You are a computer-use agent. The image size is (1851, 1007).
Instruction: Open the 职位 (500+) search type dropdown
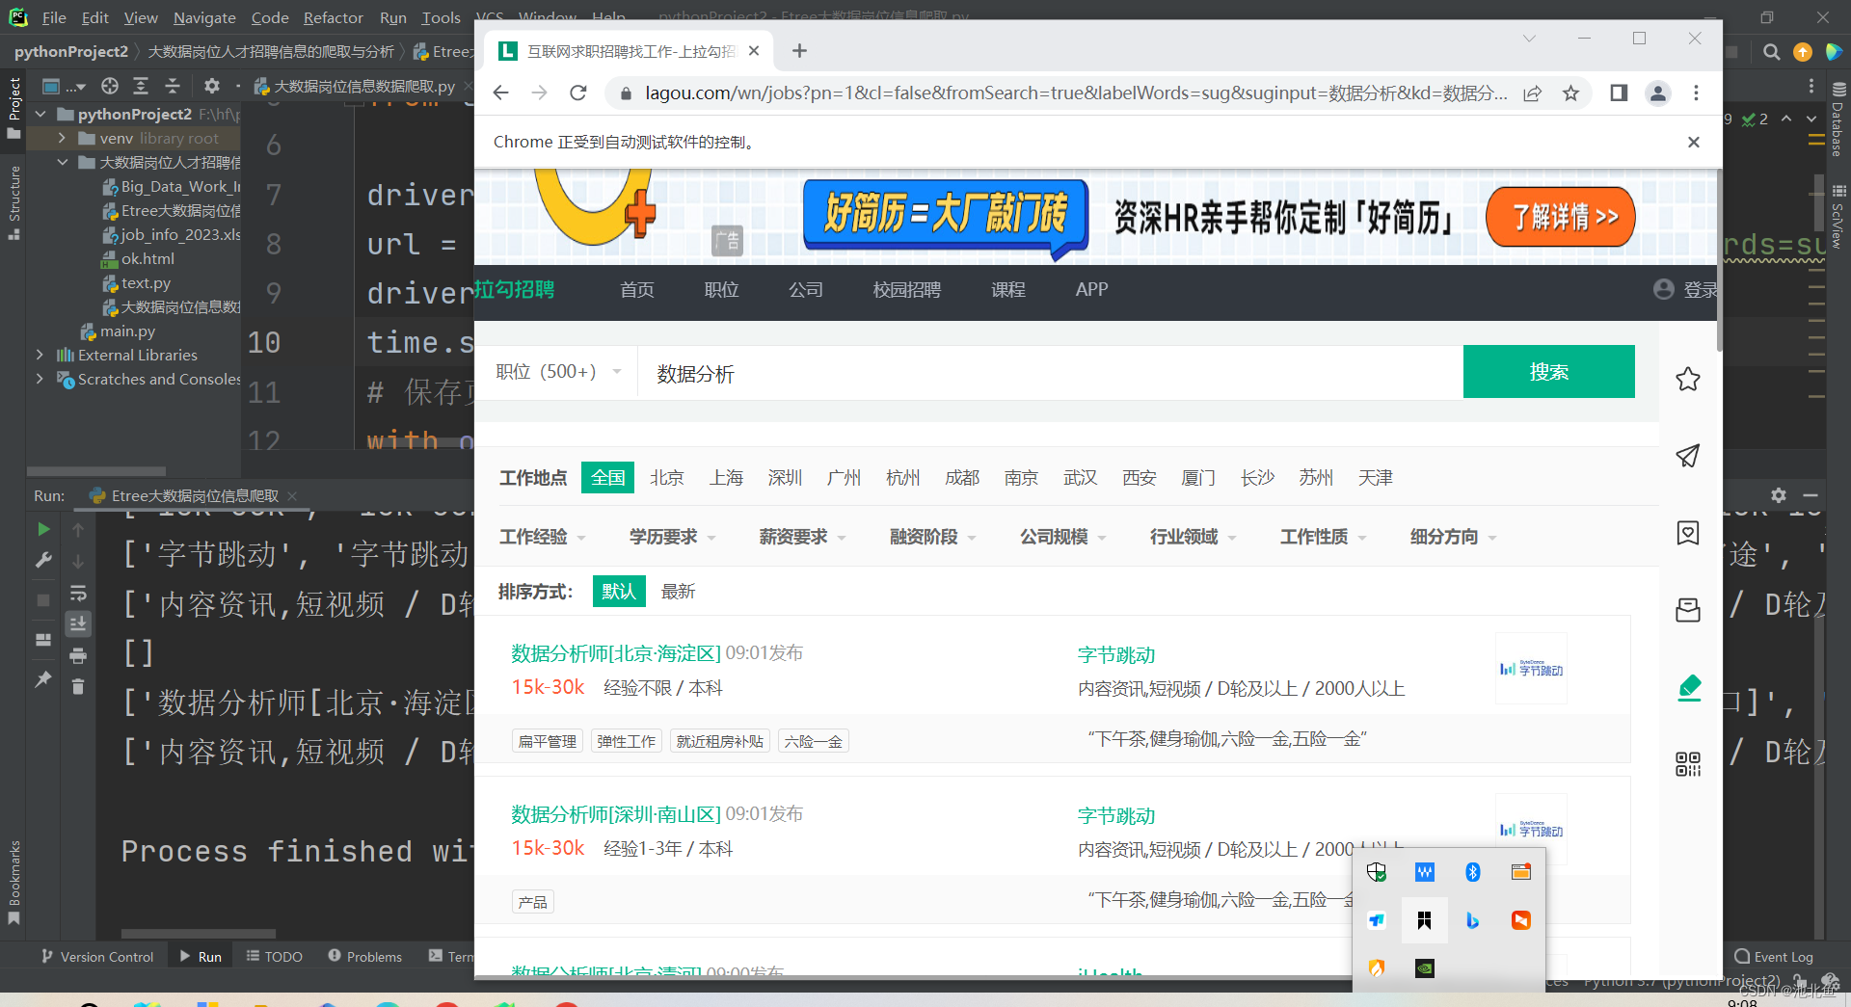pos(558,372)
